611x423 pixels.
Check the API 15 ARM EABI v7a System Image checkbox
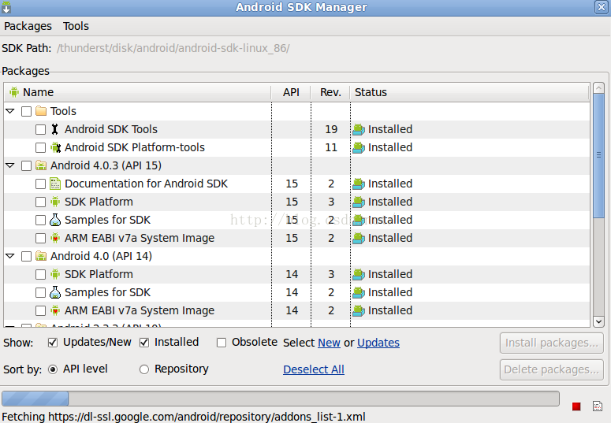pyautogui.click(x=40, y=238)
